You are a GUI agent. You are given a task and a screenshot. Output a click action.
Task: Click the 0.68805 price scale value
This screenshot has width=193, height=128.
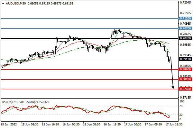(185, 66)
